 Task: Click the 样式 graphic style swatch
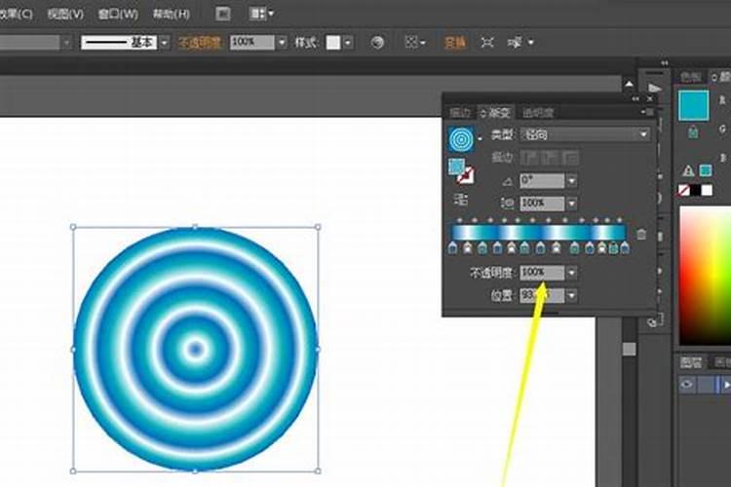(333, 43)
